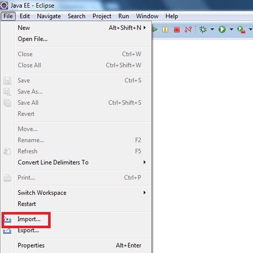
Task: Click the Debug bug icon
Action: coord(203,29)
